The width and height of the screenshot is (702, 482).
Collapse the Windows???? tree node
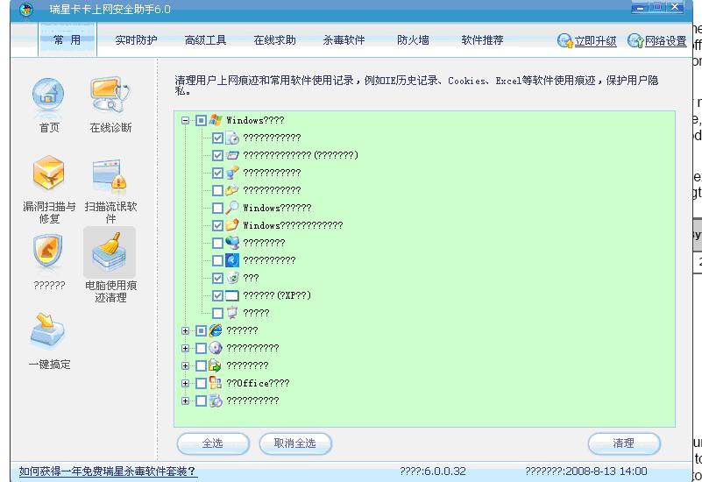(x=185, y=120)
